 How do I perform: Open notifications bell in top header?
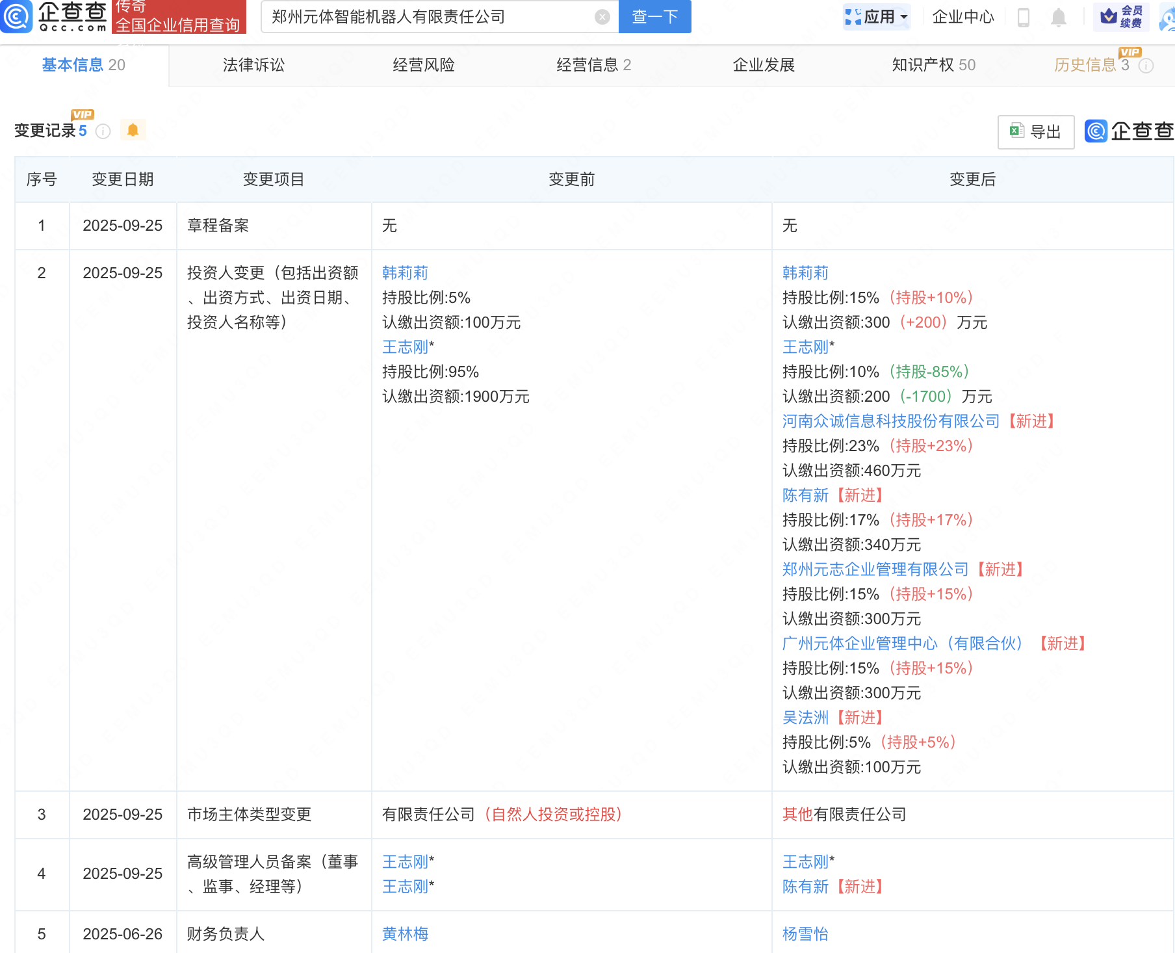point(1058,18)
